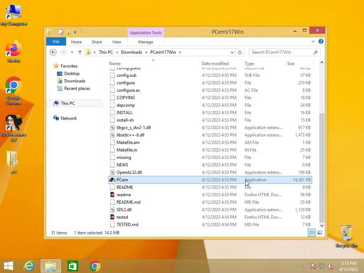Sort by the Size column header
The image size is (364, 273).
(299, 63)
